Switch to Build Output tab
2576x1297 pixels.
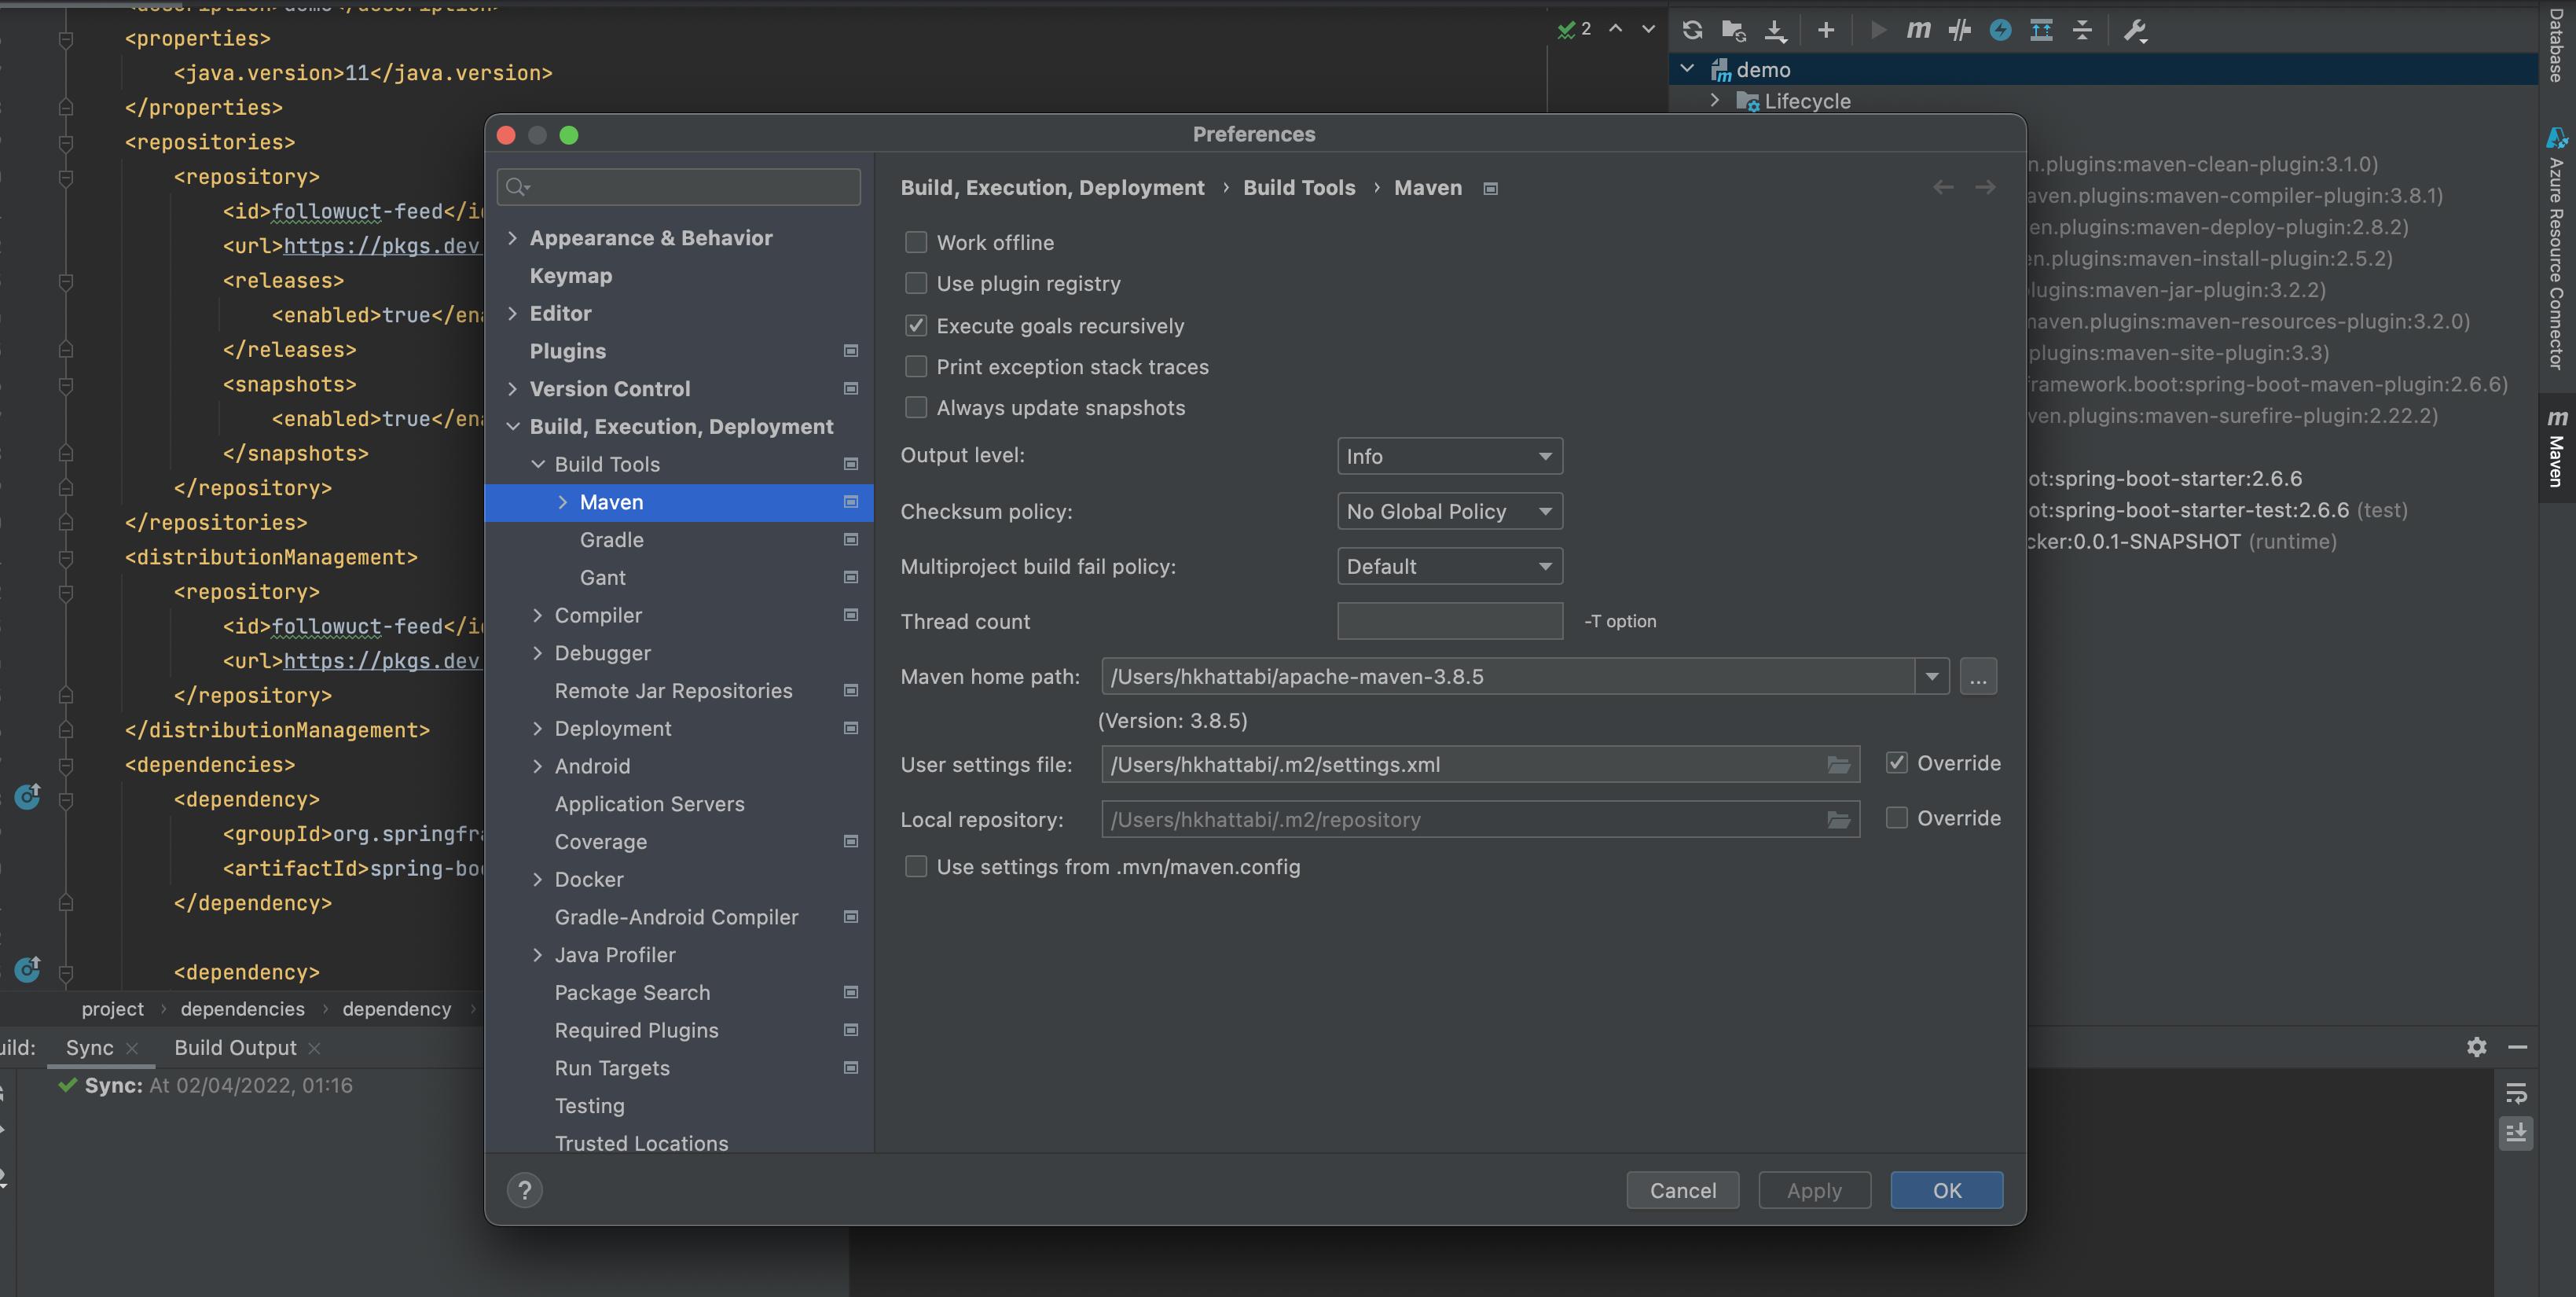[x=235, y=1047]
